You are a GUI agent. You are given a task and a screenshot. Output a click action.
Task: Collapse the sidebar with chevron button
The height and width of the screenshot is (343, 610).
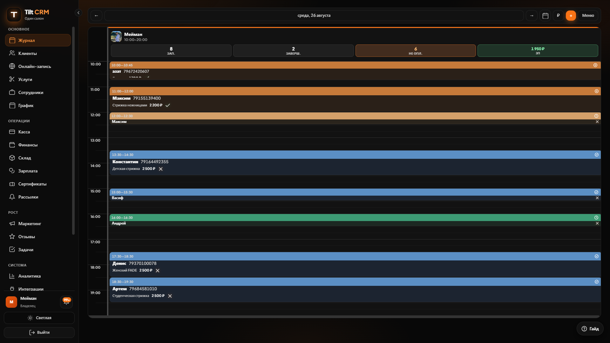78,13
